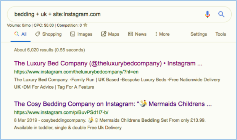This screenshot has width=237, height=140.
Task: Star the keyword with the favorite icon
Action: click(85, 25)
